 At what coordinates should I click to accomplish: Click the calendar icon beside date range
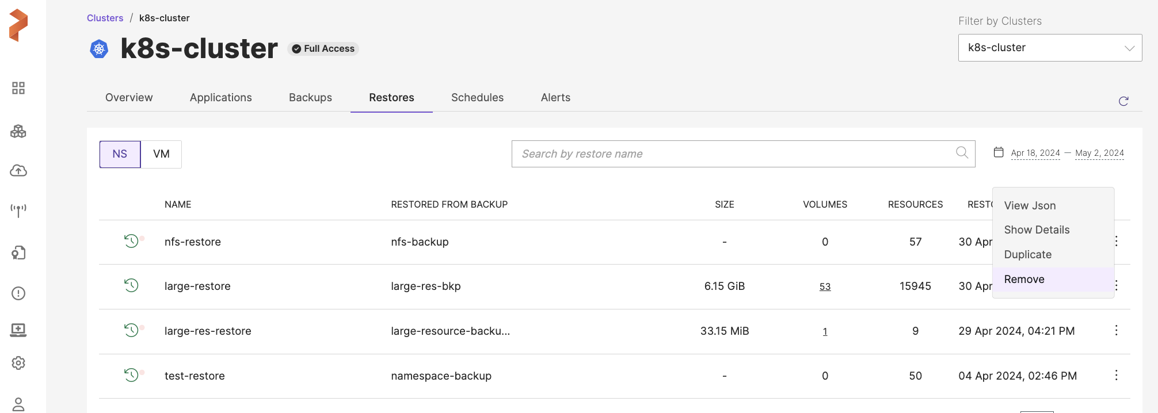click(x=999, y=152)
